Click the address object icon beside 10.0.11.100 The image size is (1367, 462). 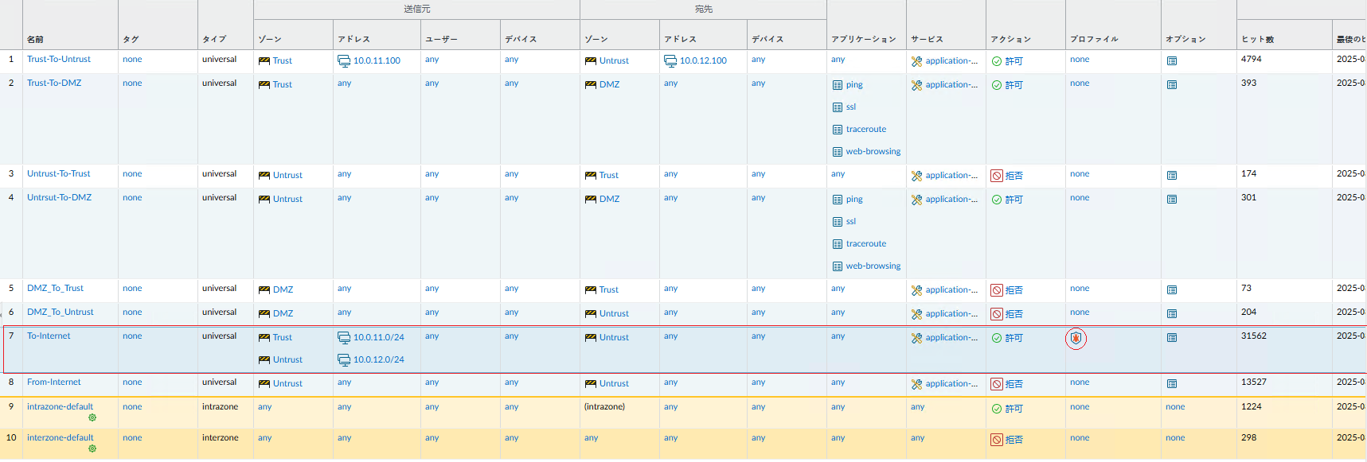pos(344,61)
